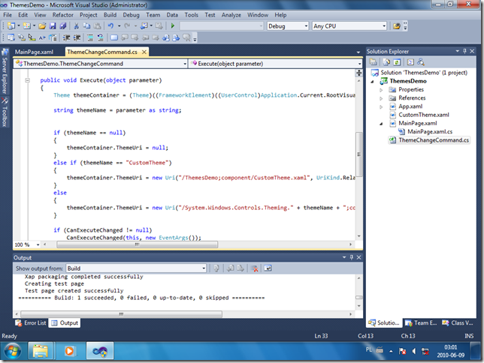Screen dimensions: 484x363
Task: Close the ThemeChangeCommand.cs tab
Action: (x=144, y=52)
